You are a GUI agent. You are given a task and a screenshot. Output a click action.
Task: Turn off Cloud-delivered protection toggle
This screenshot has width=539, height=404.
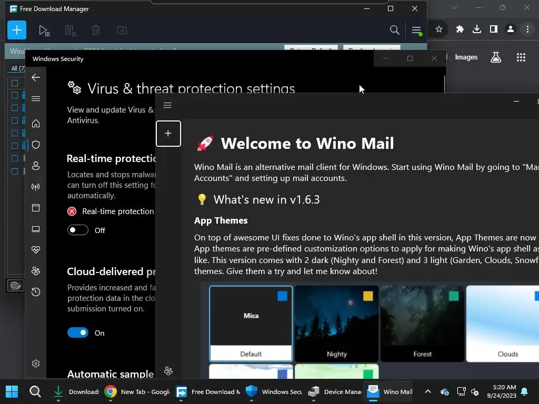click(78, 332)
